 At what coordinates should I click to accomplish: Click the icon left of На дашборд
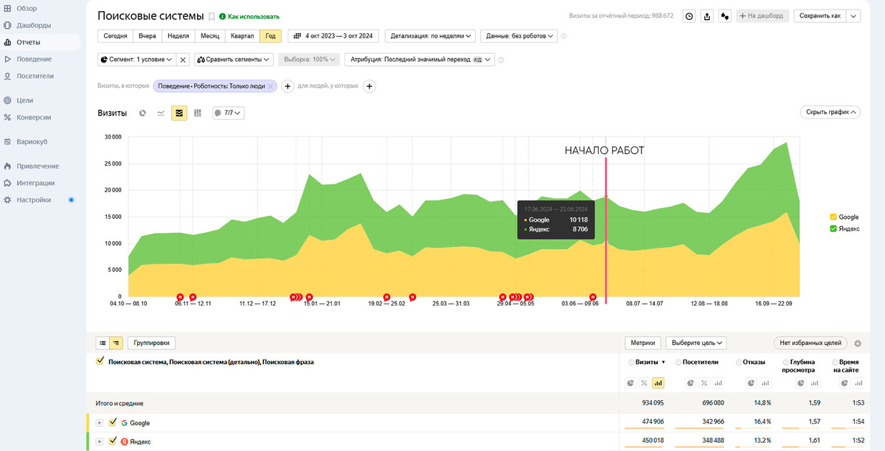(x=725, y=16)
